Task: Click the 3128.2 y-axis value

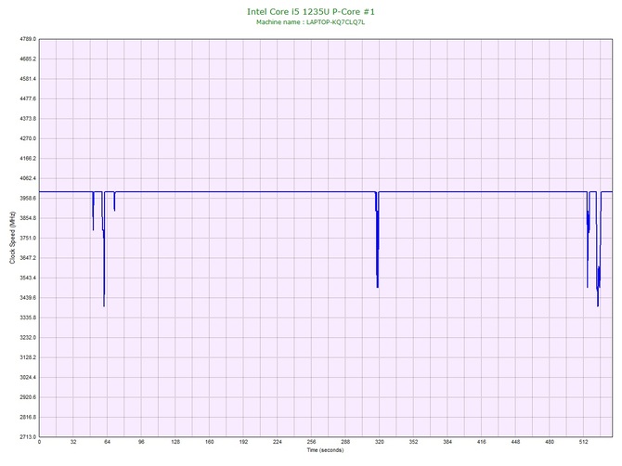Action: [28, 357]
